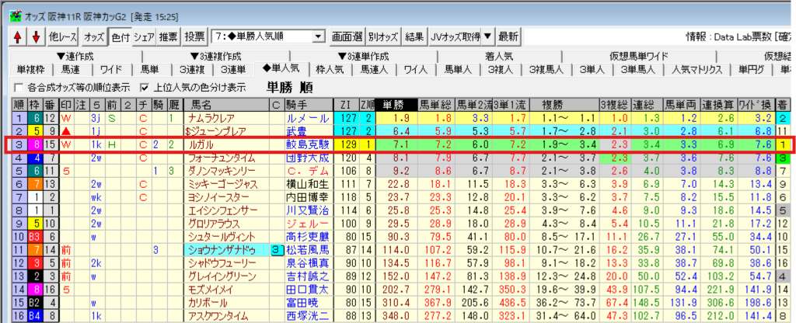The width and height of the screenshot is (796, 323).
Task: Click the 結果 results button
Action: pos(414,36)
